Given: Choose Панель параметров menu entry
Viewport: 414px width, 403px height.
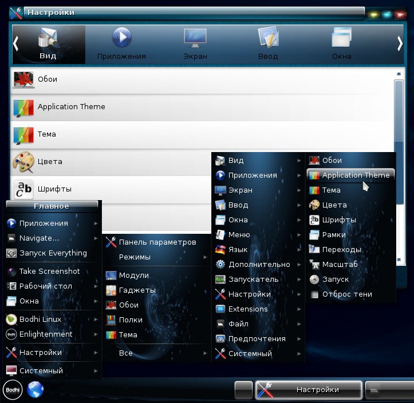Looking at the screenshot, I should point(156,242).
